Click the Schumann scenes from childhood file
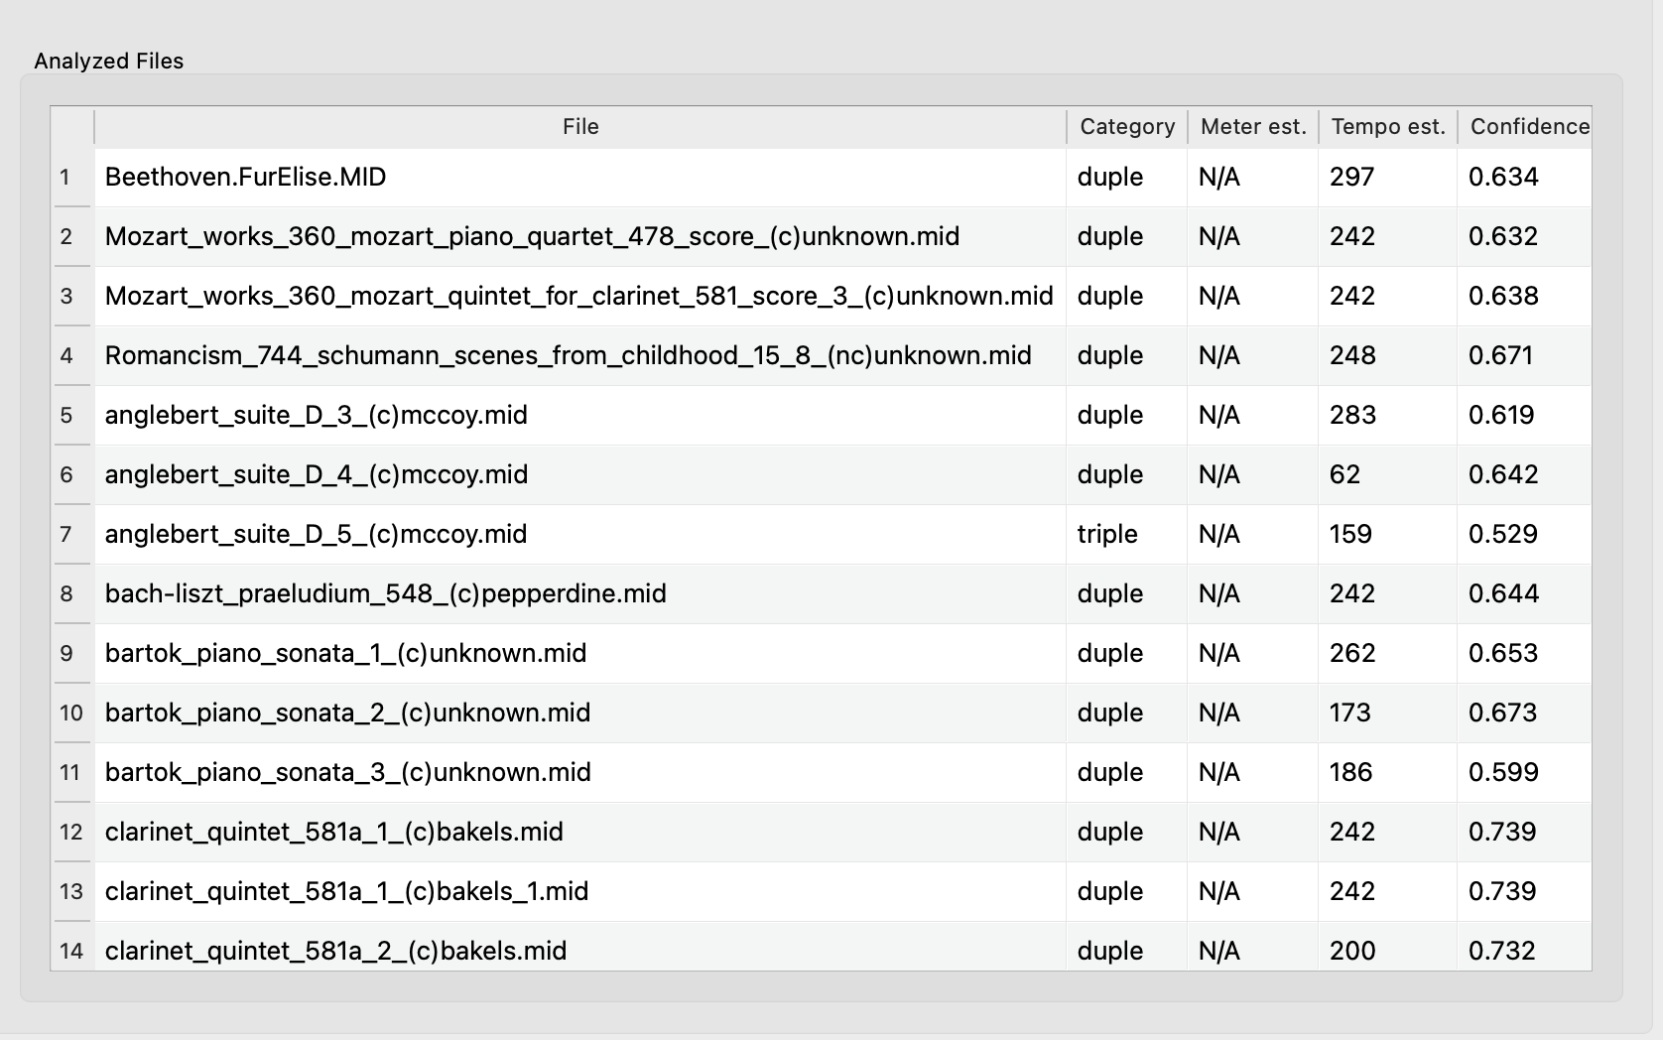The width and height of the screenshot is (1663, 1040). click(568, 356)
